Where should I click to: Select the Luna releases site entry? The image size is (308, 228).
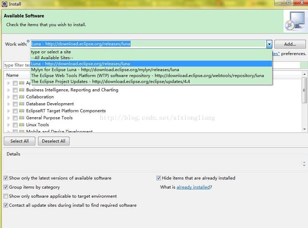(151, 64)
